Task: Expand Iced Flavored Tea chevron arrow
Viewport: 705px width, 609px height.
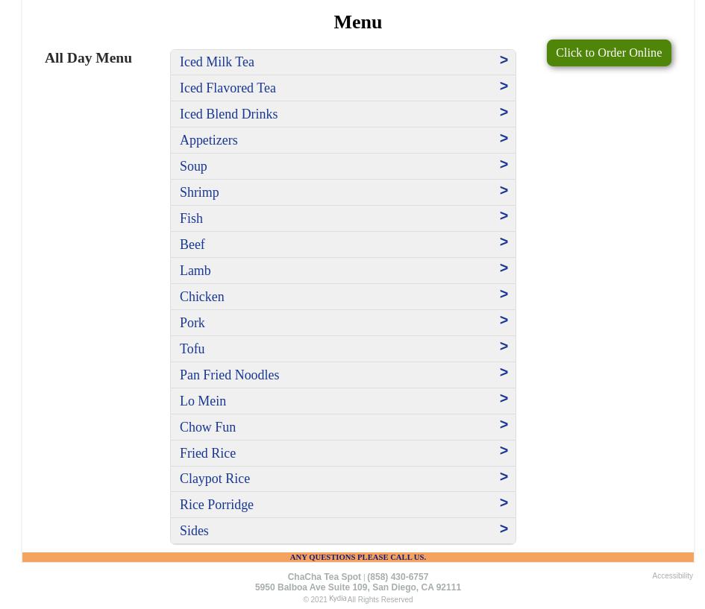Action: point(504,86)
